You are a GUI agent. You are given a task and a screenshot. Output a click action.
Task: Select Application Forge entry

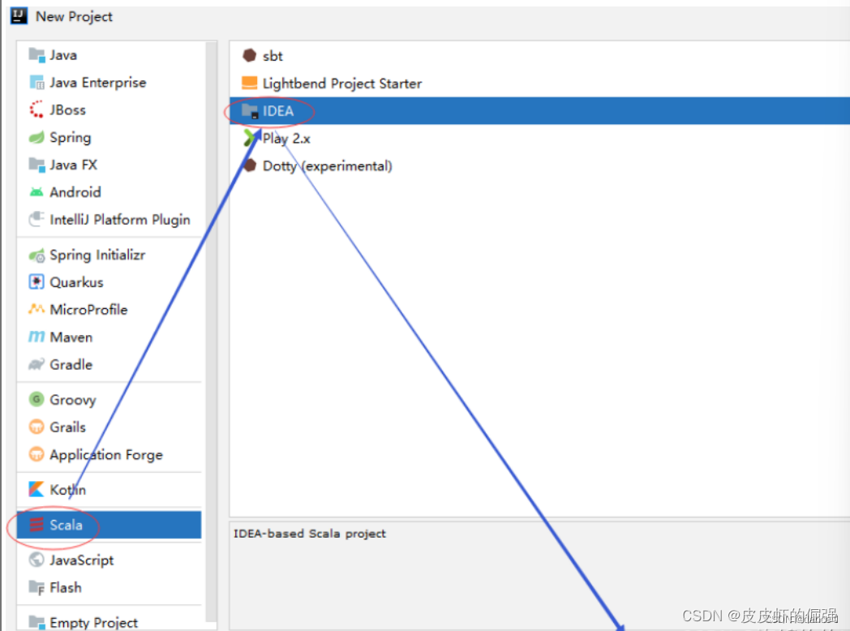pyautogui.click(x=106, y=455)
